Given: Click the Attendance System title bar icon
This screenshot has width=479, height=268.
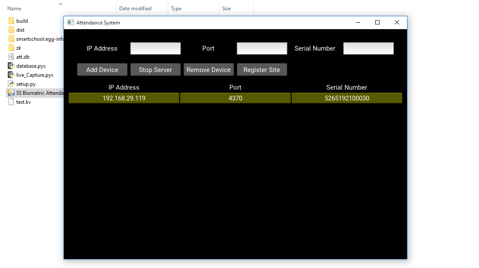Looking at the screenshot, I should coord(71,23).
